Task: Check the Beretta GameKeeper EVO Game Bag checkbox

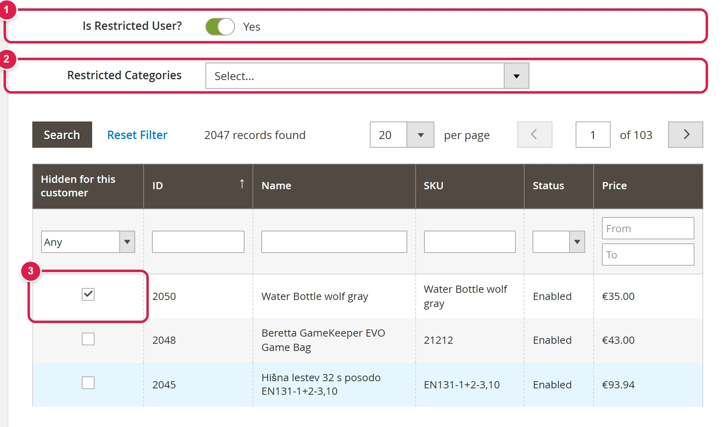Action: coord(88,339)
